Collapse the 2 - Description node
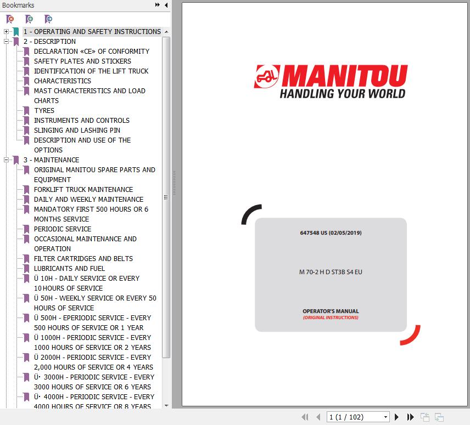Screen dimensions: 470x425 click(x=6, y=41)
